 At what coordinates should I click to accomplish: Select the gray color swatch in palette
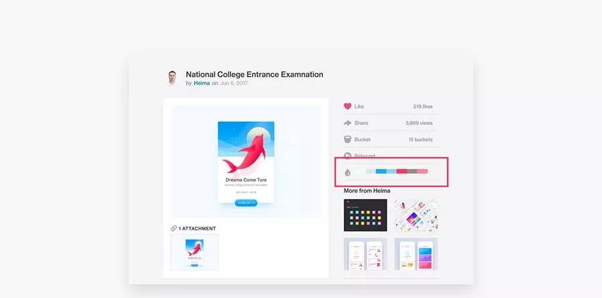[412, 172]
